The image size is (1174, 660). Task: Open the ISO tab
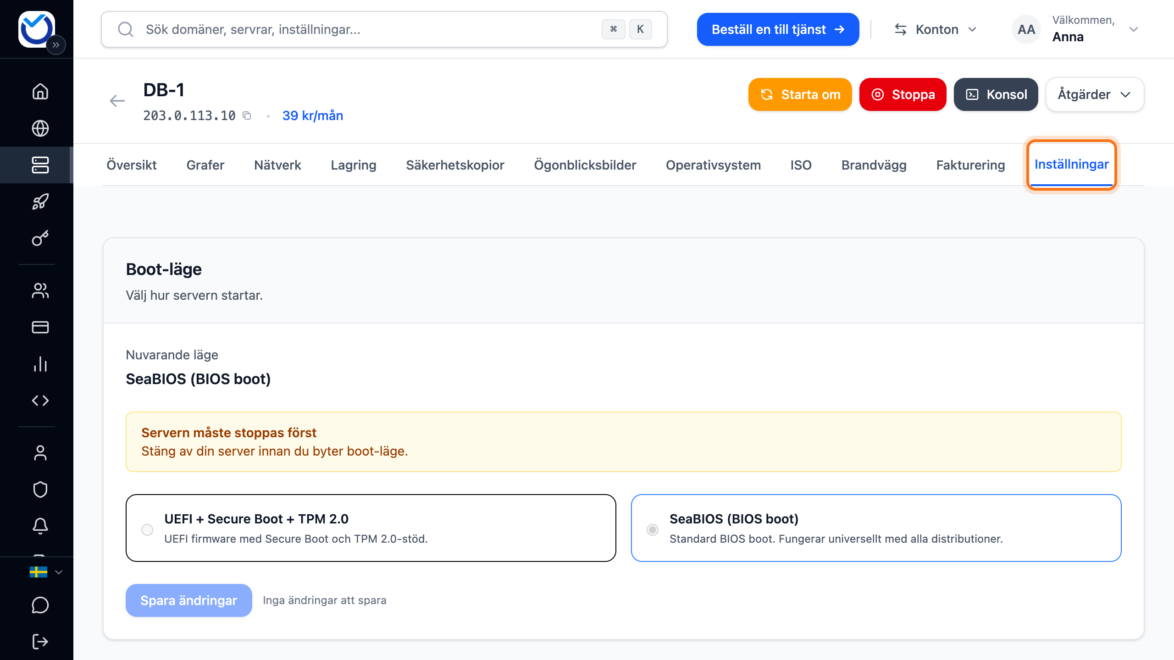coord(801,165)
